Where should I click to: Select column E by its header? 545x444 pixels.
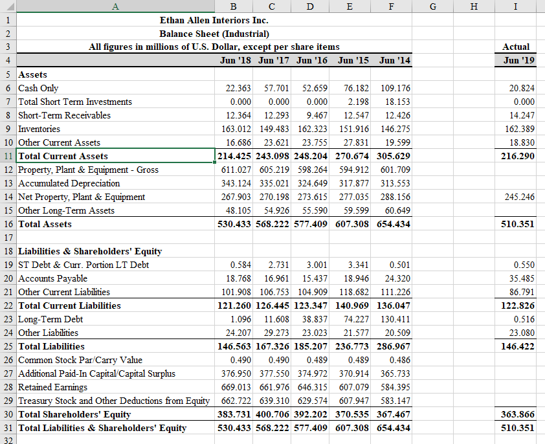[x=350, y=6]
